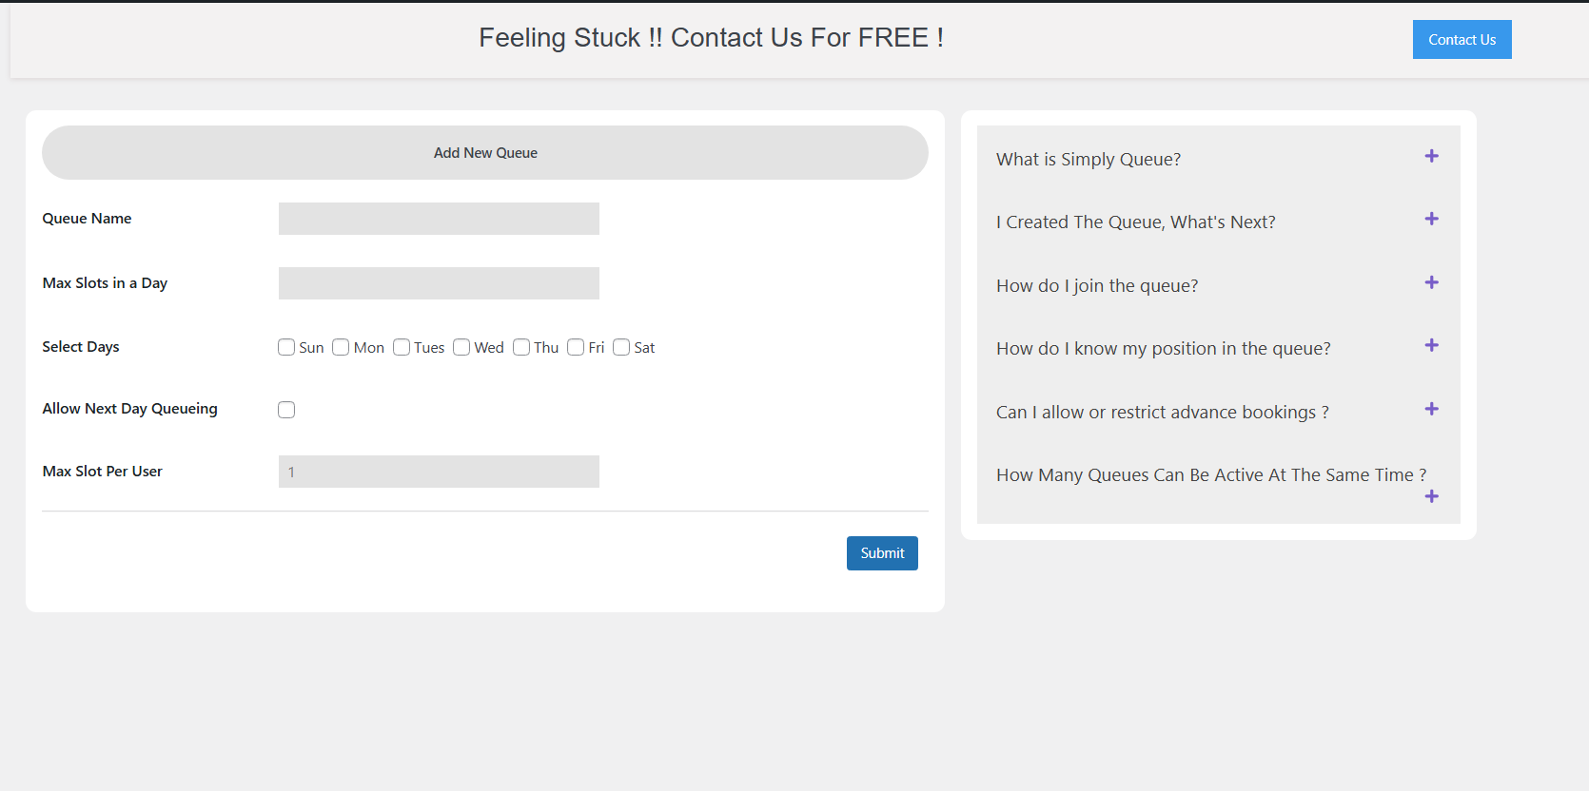Select the Sat checkbox

click(x=621, y=347)
